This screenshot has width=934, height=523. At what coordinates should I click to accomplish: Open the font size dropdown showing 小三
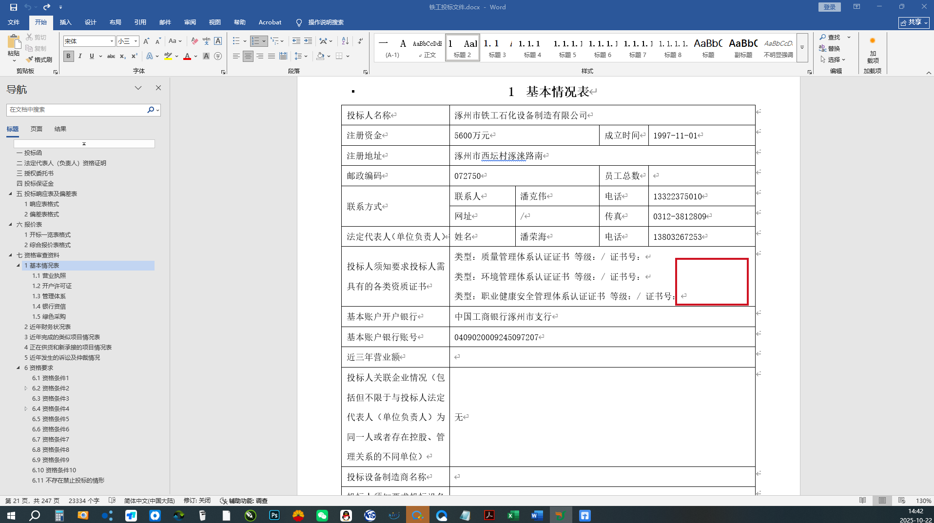pos(136,41)
